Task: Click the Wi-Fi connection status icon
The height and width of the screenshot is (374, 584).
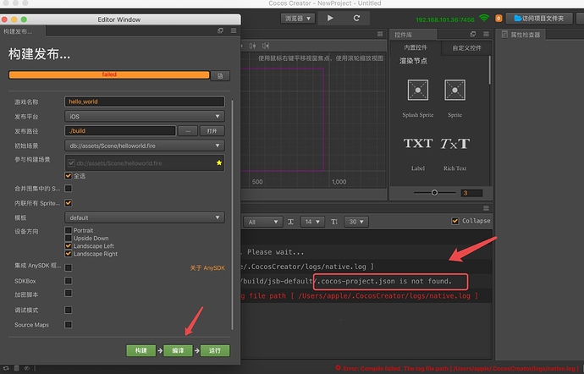Action: pyautogui.click(x=484, y=18)
